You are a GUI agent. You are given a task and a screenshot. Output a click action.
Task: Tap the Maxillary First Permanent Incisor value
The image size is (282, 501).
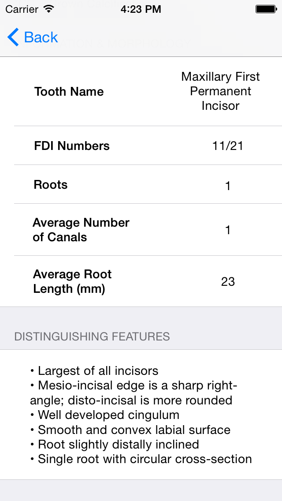pos(220,91)
